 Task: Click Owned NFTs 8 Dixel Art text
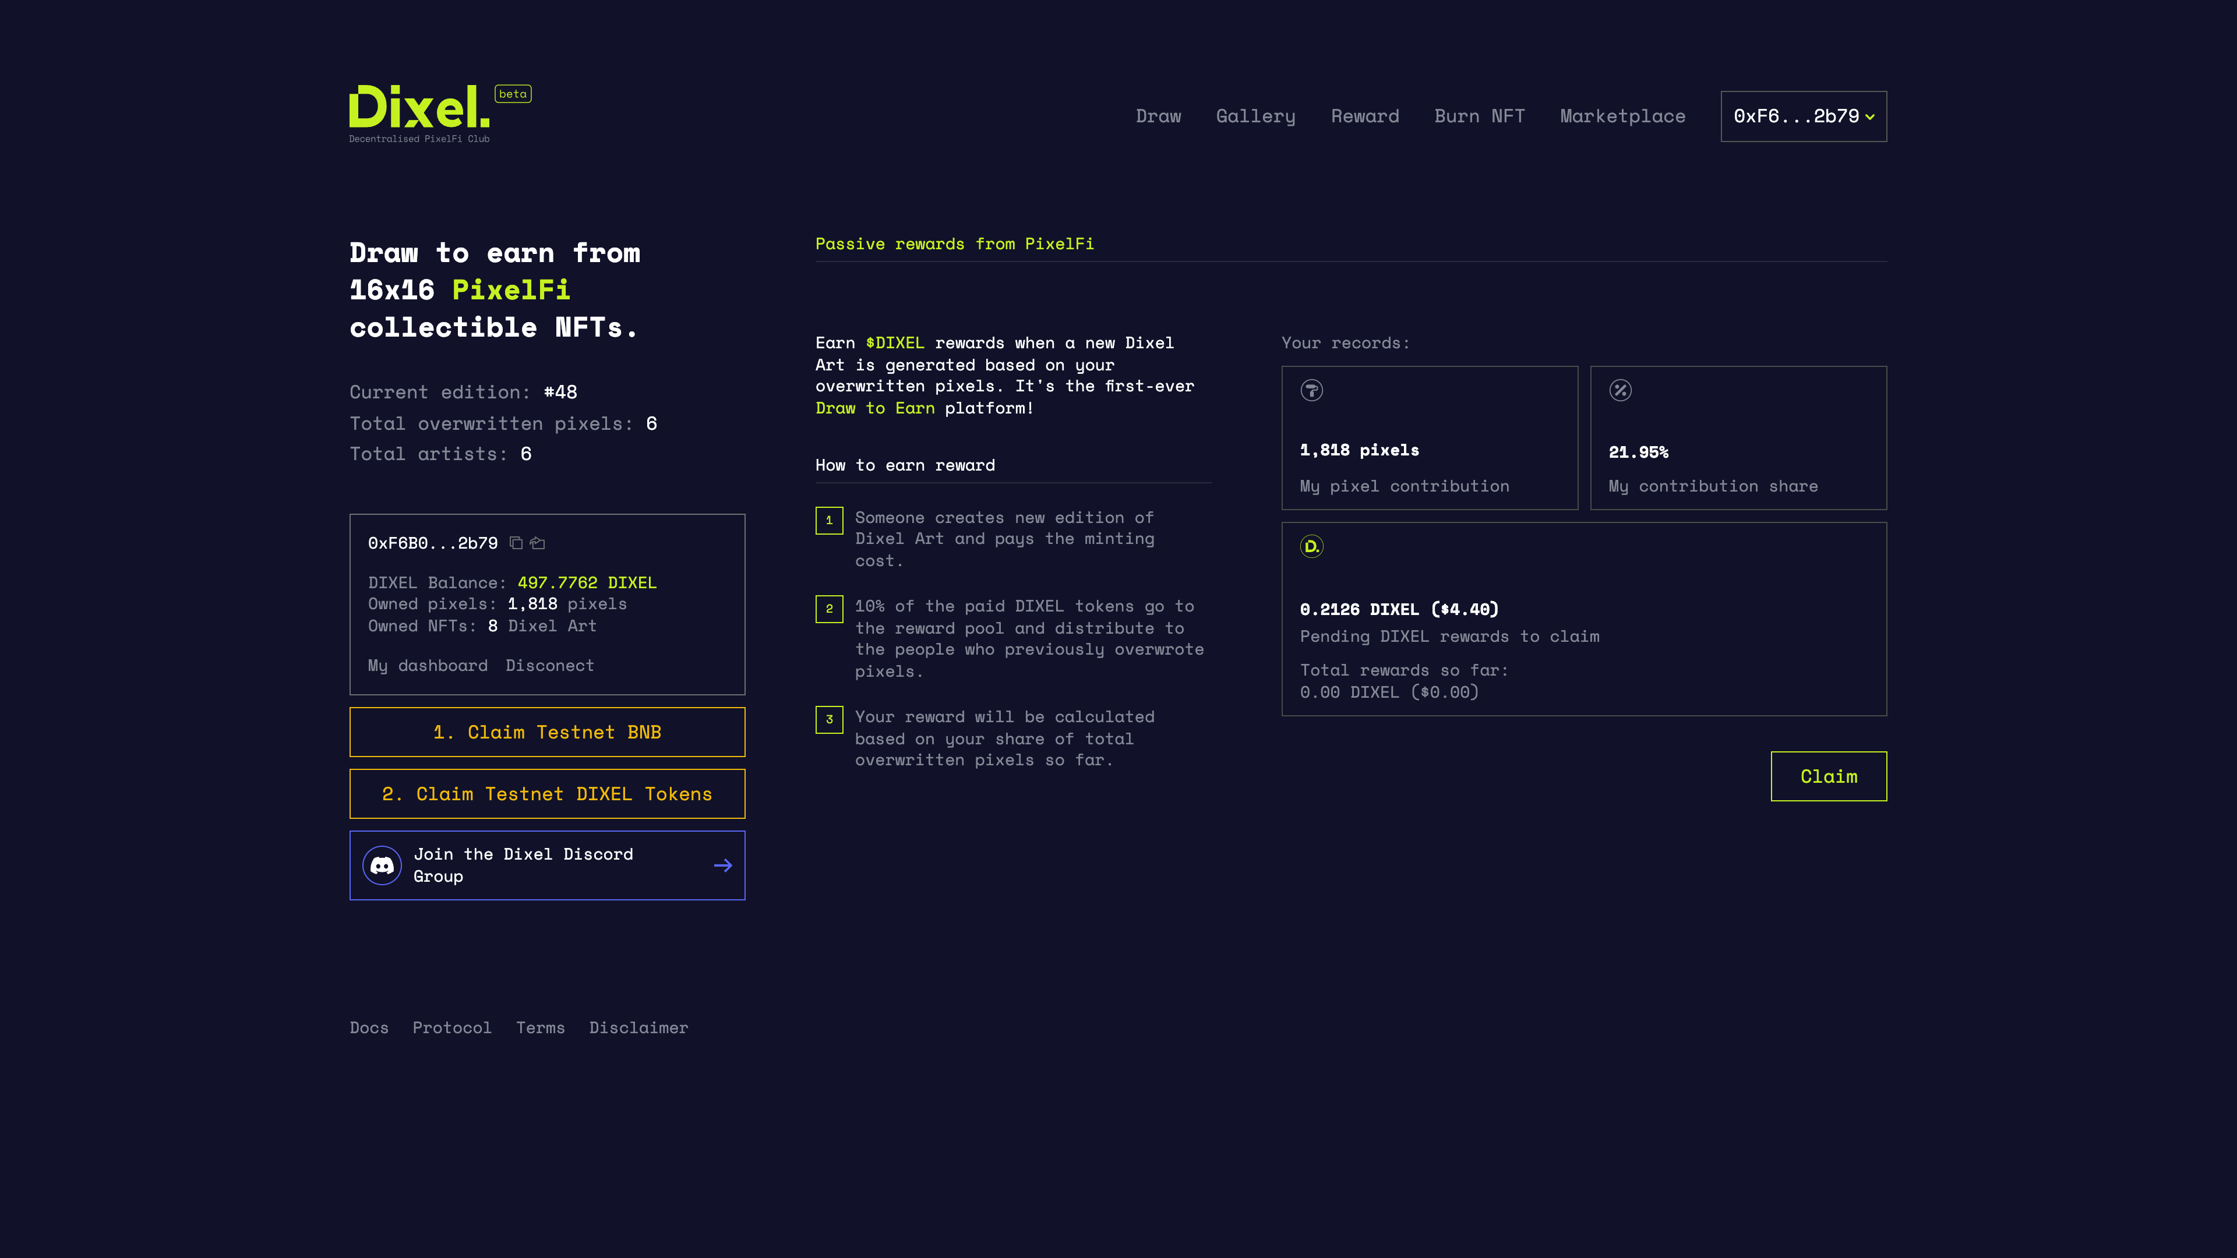click(542, 626)
